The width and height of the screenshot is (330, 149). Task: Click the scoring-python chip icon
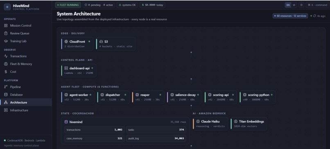point(244,95)
